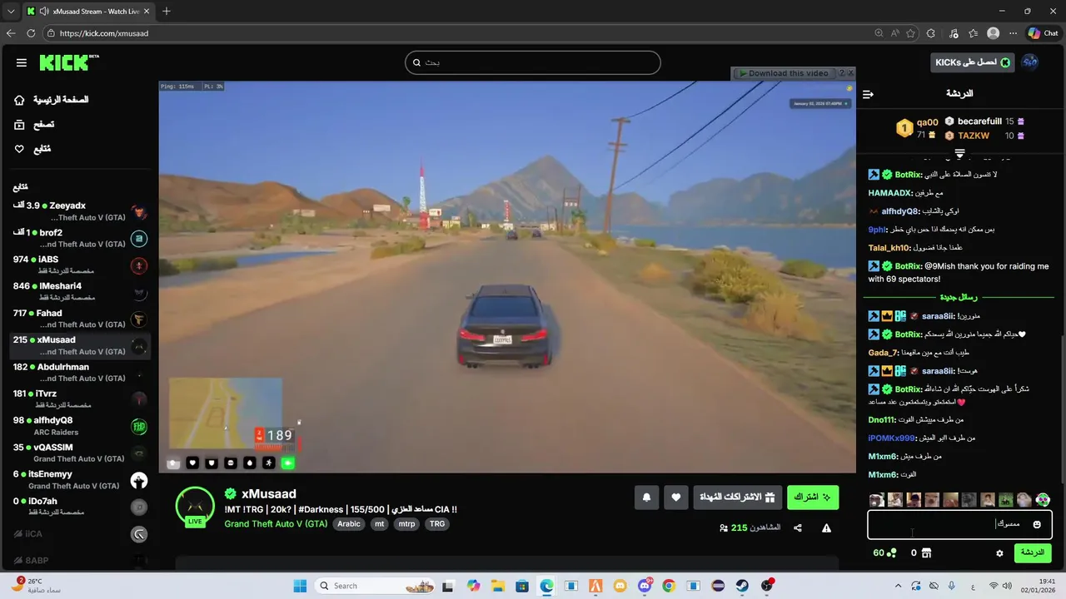Click احصل على KICKs button
This screenshot has height=599, width=1066.
[x=972, y=62]
